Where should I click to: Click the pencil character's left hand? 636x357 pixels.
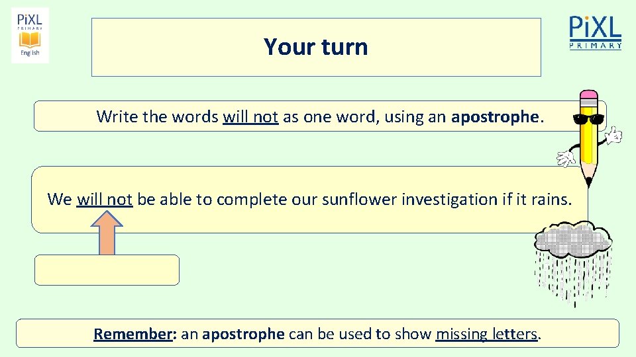[566, 159]
